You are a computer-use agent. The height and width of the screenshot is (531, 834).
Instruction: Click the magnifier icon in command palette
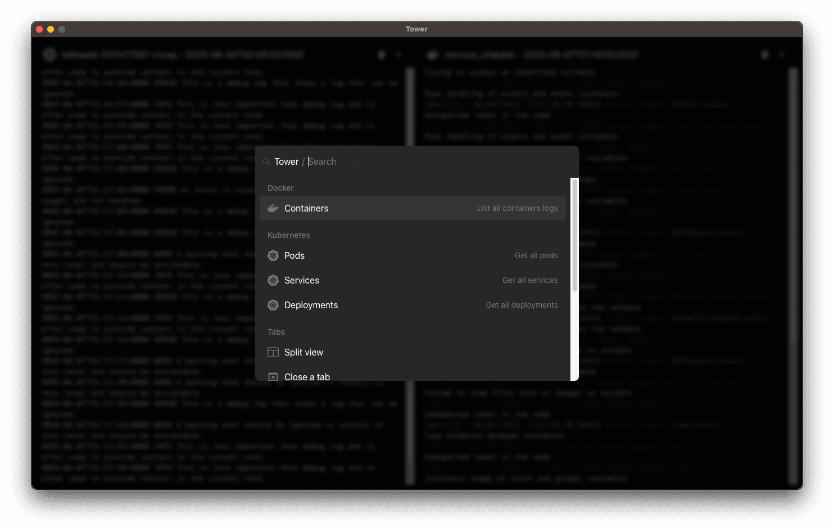click(x=266, y=161)
